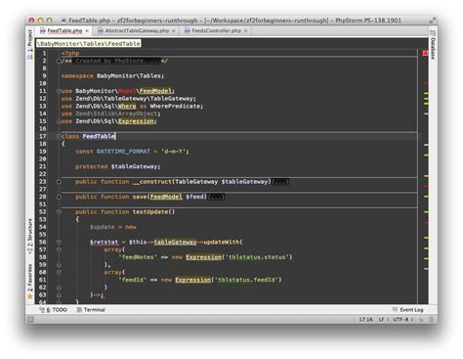Viewport: 463px width, 359px height.
Task: Open the TODO tool window
Action: 54,310
